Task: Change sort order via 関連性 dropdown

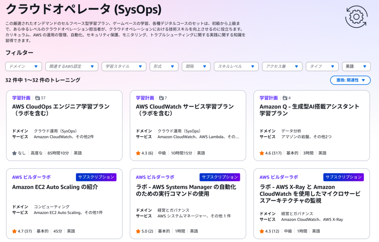Action: 350,80
